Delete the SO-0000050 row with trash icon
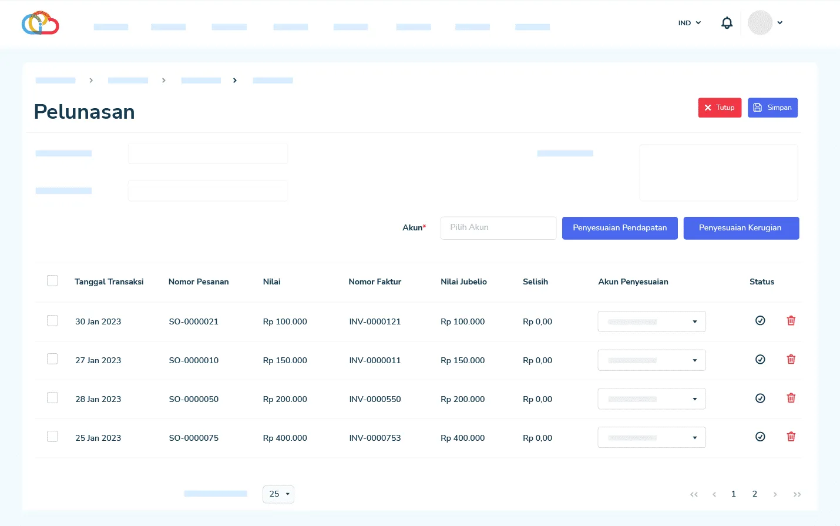840x526 pixels. tap(791, 398)
